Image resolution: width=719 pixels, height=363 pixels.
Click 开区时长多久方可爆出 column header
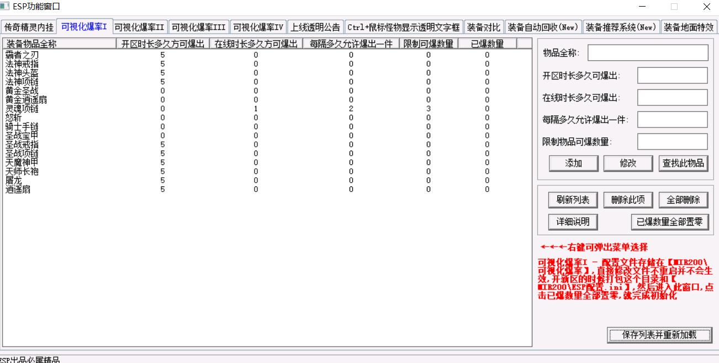coord(162,44)
